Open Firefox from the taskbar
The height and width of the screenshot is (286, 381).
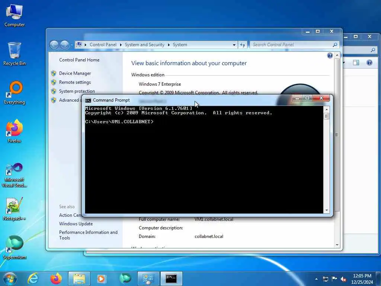click(x=56, y=279)
